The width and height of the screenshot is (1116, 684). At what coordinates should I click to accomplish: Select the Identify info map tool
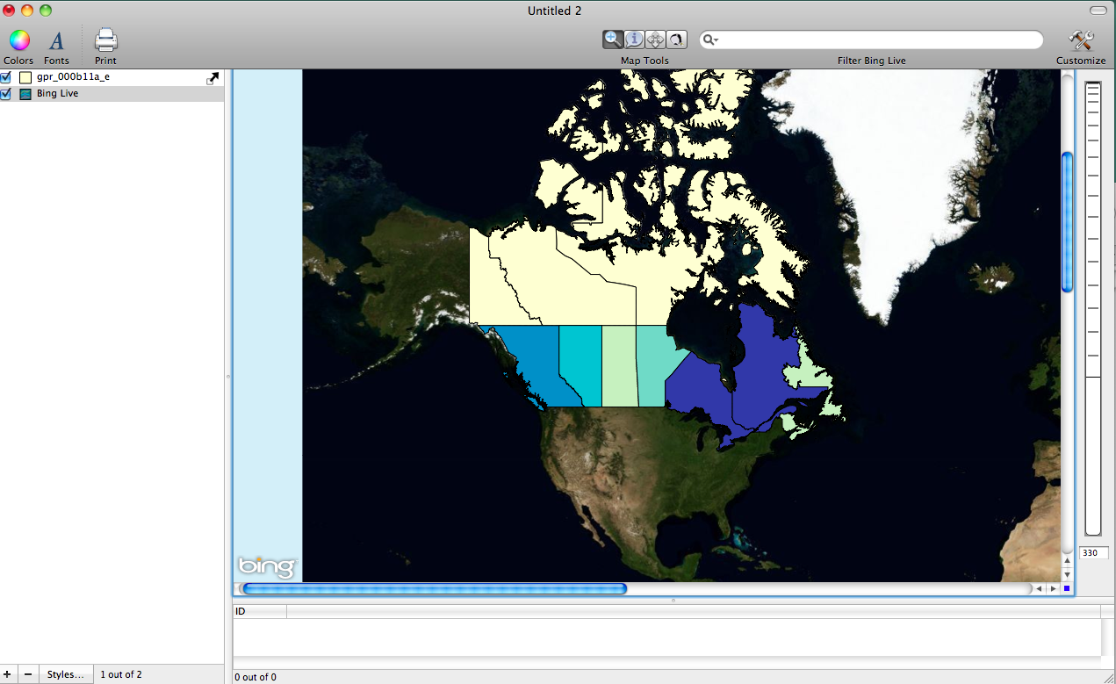tap(634, 39)
